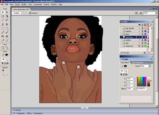Click Black and White button in toolbox

pyautogui.click(x=3, y=63)
